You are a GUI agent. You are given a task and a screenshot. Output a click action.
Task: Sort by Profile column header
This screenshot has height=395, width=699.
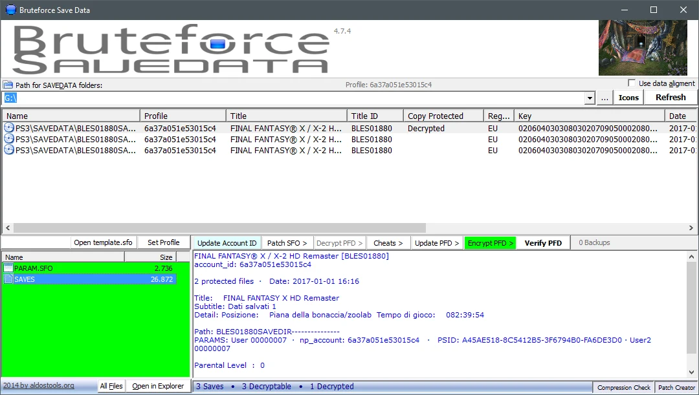point(183,116)
